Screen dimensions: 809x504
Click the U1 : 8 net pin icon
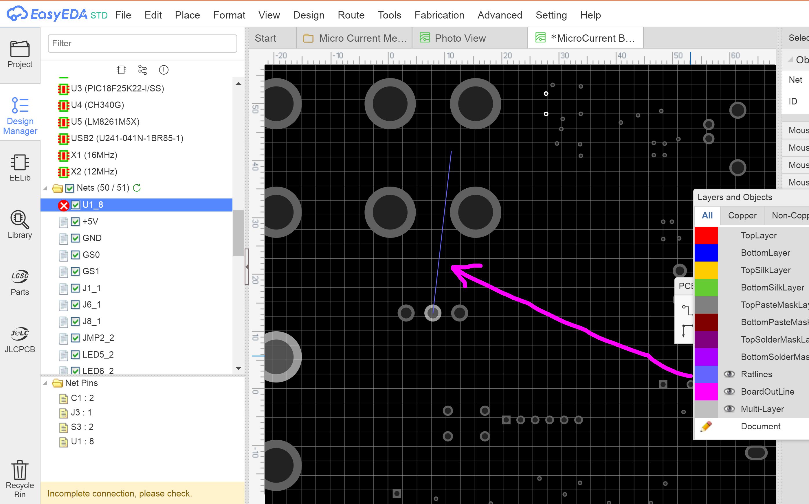coord(63,442)
